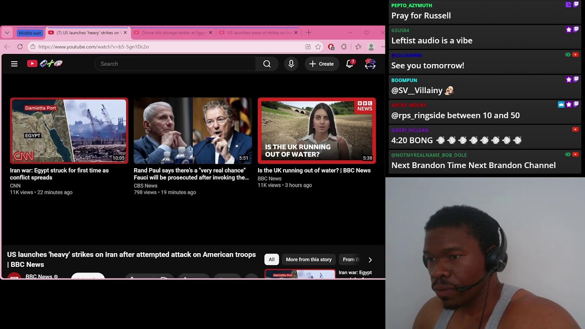
Task: Play the CNN Damietta Port video thumbnail
Action: pyautogui.click(x=69, y=131)
